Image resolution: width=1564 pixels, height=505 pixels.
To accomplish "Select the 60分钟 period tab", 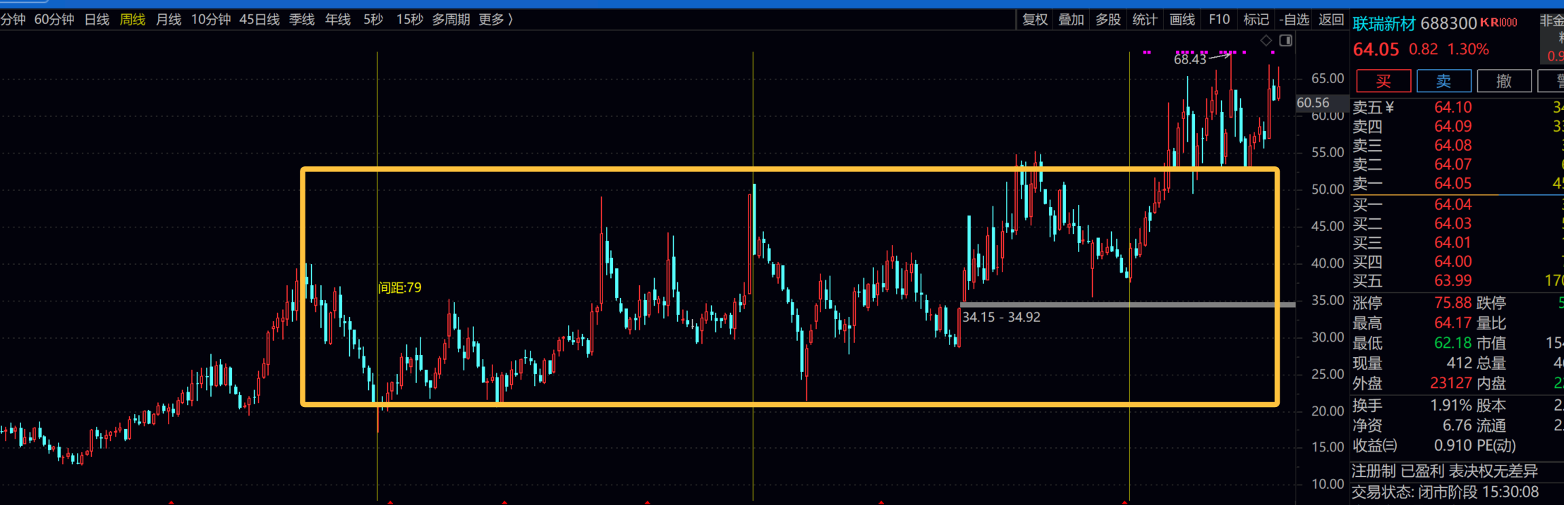I will [54, 20].
